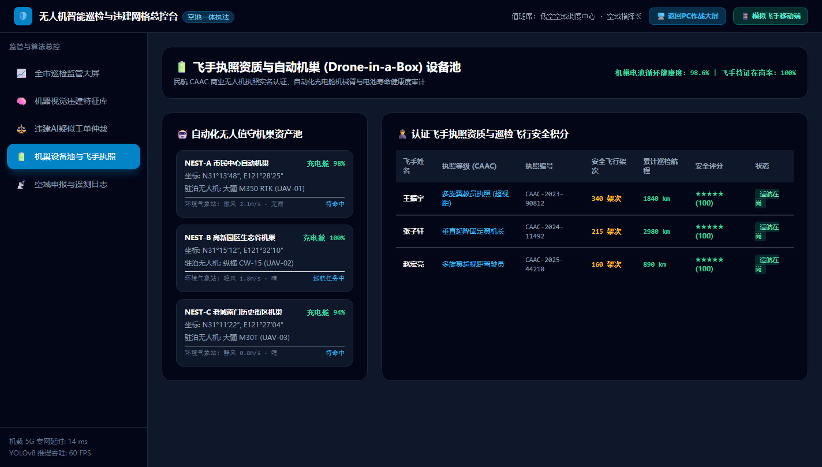This screenshot has width=822, height=467.
Task: Open NEST-A 市民中心自动机巢 card
Action: [264, 184]
